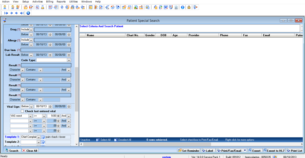Viewport: 305px width, 158px height.
Task: Enable Check last entered vital checkbox
Action: 22,111
